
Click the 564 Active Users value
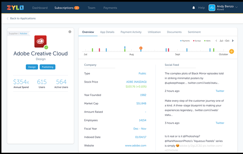pos(61,82)
